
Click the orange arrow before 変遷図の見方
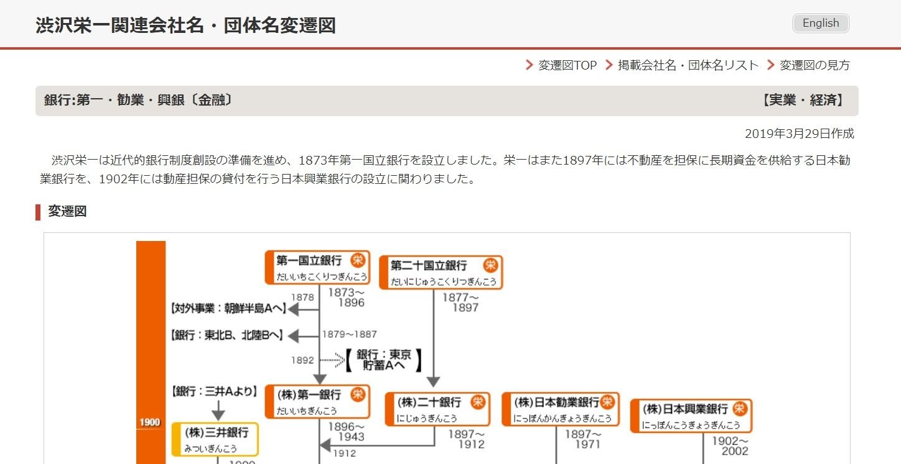pos(771,65)
